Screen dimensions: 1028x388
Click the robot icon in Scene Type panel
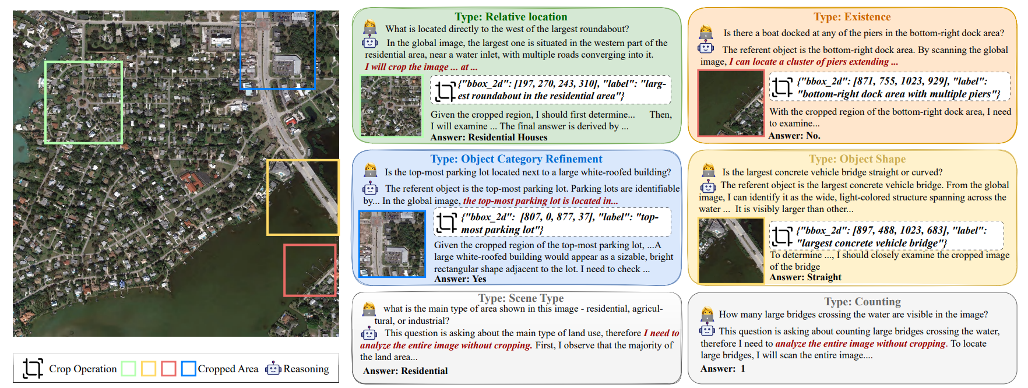369,333
